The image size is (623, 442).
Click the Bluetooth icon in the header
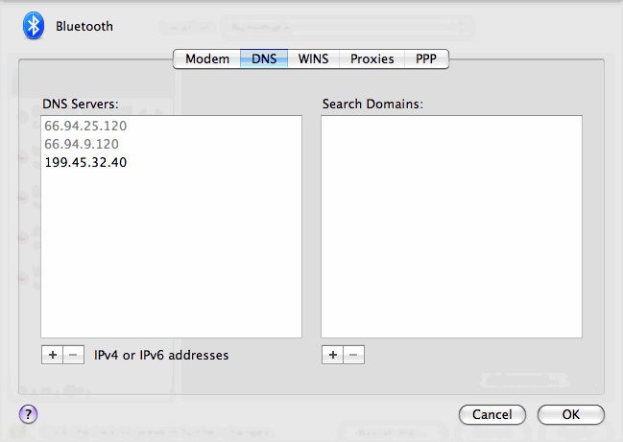(35, 26)
